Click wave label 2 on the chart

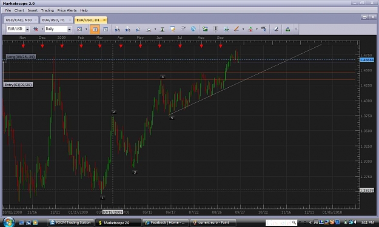113,112
